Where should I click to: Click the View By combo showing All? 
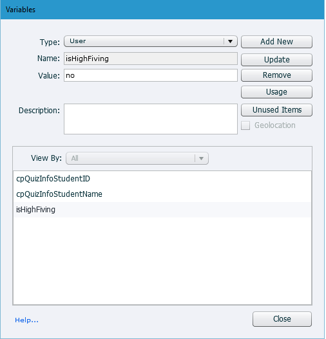pos(137,158)
